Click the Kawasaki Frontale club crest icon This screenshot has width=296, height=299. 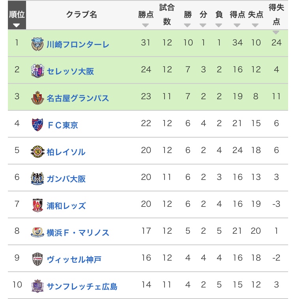37,44
